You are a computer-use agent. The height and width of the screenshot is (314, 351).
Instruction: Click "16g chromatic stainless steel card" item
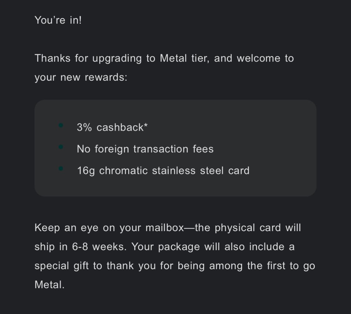click(x=163, y=170)
